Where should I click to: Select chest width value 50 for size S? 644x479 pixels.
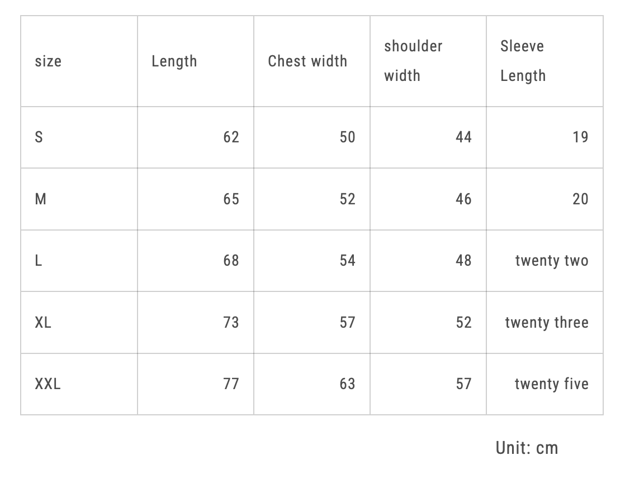pyautogui.click(x=347, y=137)
